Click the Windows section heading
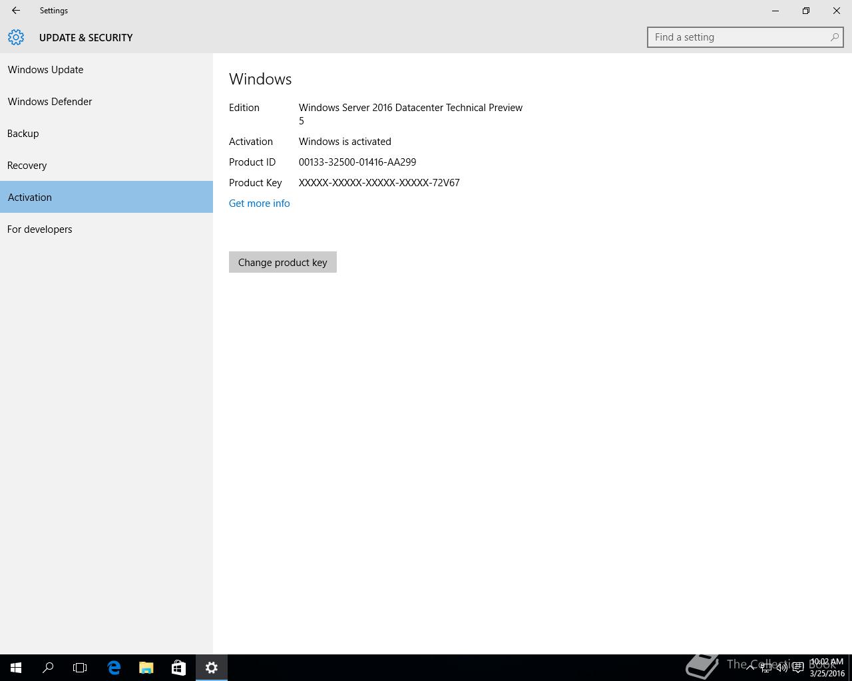Screen dimensions: 852x681 (260, 79)
